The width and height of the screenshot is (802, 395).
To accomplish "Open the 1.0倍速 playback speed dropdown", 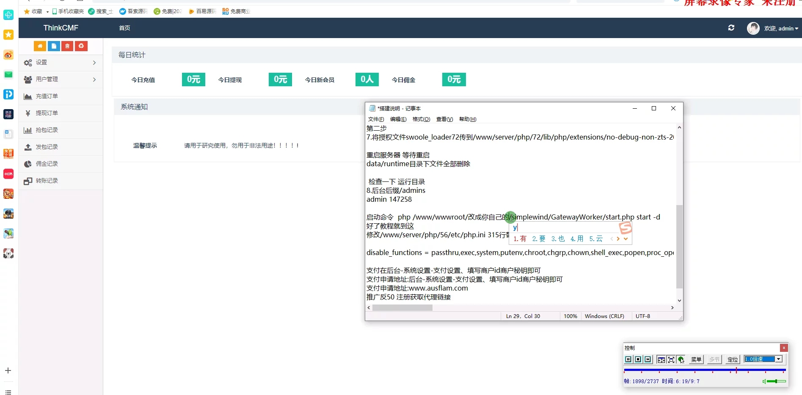I will (x=778, y=359).
